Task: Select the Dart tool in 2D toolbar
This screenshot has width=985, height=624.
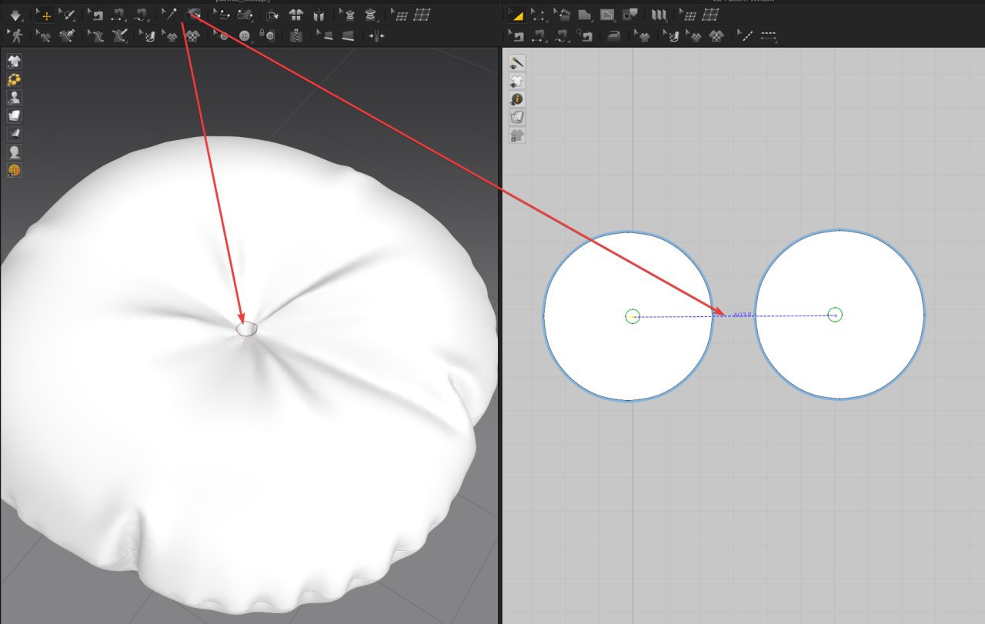Action: (x=630, y=15)
